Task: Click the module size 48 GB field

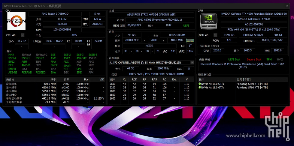Action: pos(131,69)
